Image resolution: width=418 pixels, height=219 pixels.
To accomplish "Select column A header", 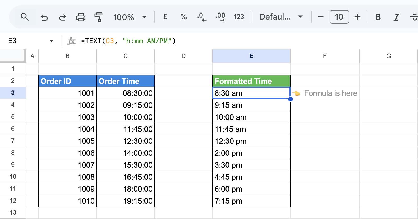I will coord(32,56).
